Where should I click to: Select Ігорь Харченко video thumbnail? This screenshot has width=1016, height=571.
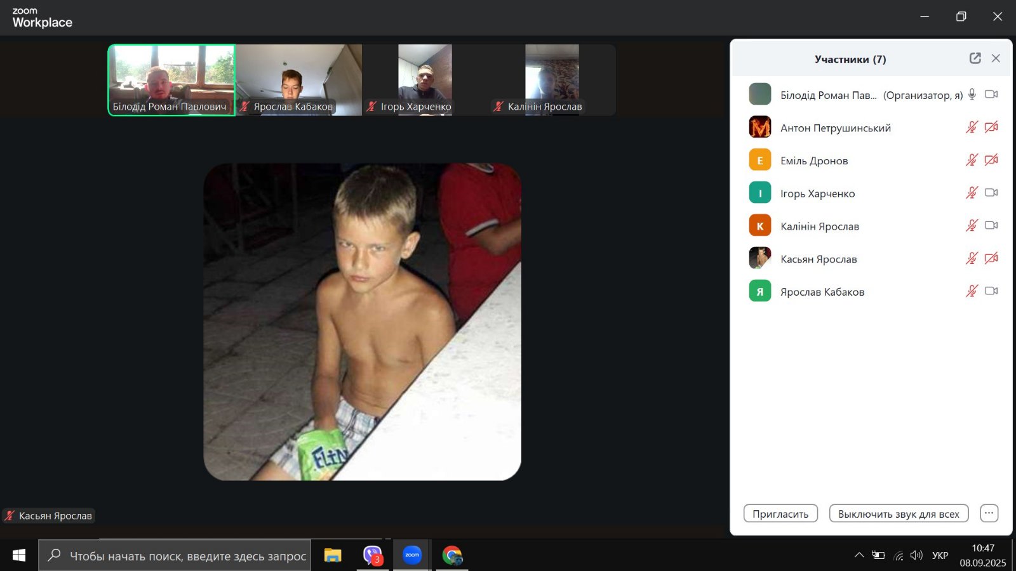(x=425, y=79)
